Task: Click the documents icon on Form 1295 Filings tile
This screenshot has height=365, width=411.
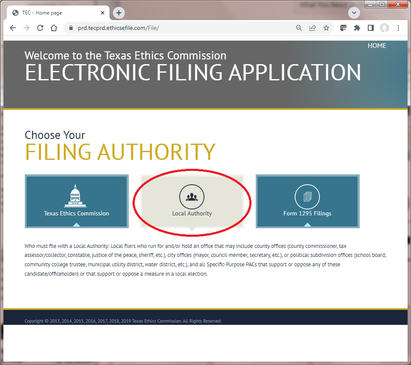Action: coord(307,196)
